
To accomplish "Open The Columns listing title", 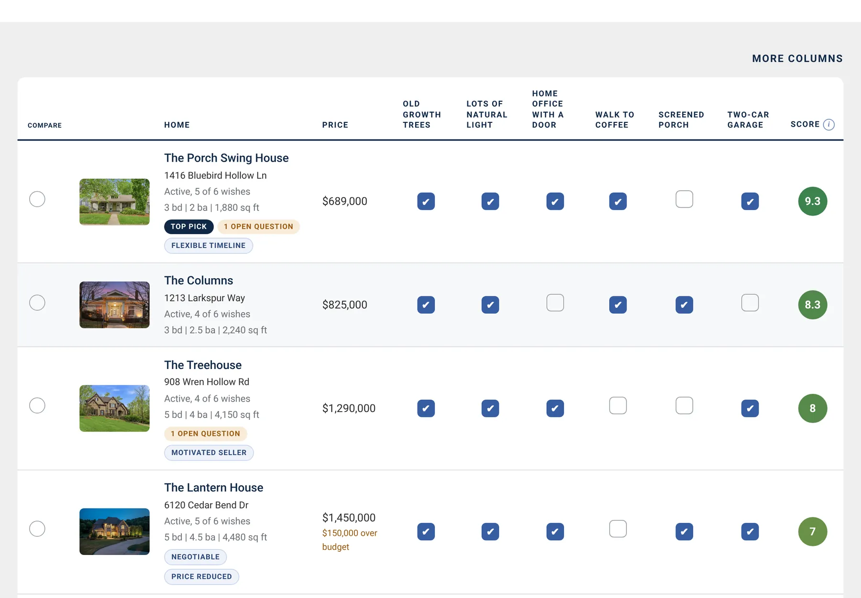I will pyautogui.click(x=199, y=280).
